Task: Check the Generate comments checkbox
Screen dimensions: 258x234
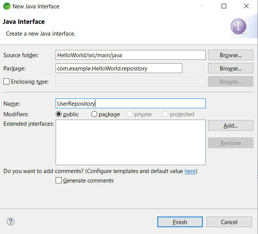Action: pyautogui.click(x=59, y=180)
